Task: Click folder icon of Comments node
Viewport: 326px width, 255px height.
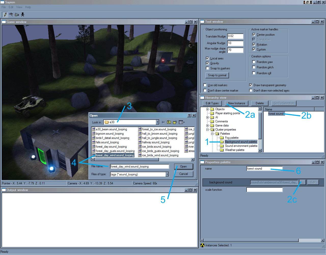Action: 212,121
